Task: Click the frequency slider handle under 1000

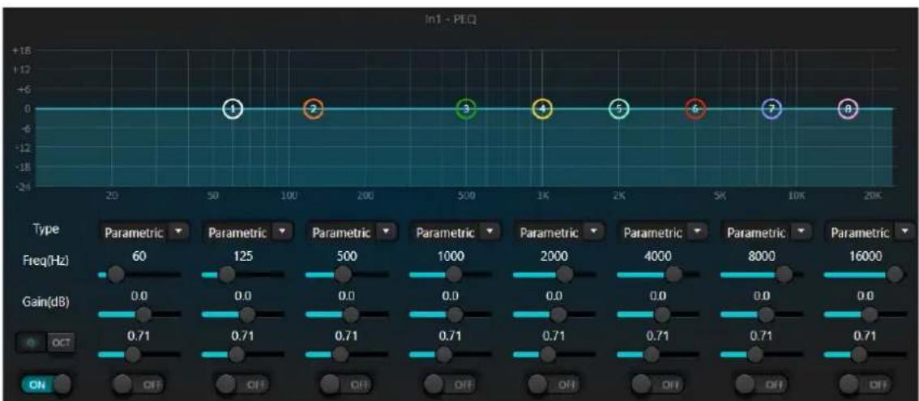Action: (x=454, y=274)
